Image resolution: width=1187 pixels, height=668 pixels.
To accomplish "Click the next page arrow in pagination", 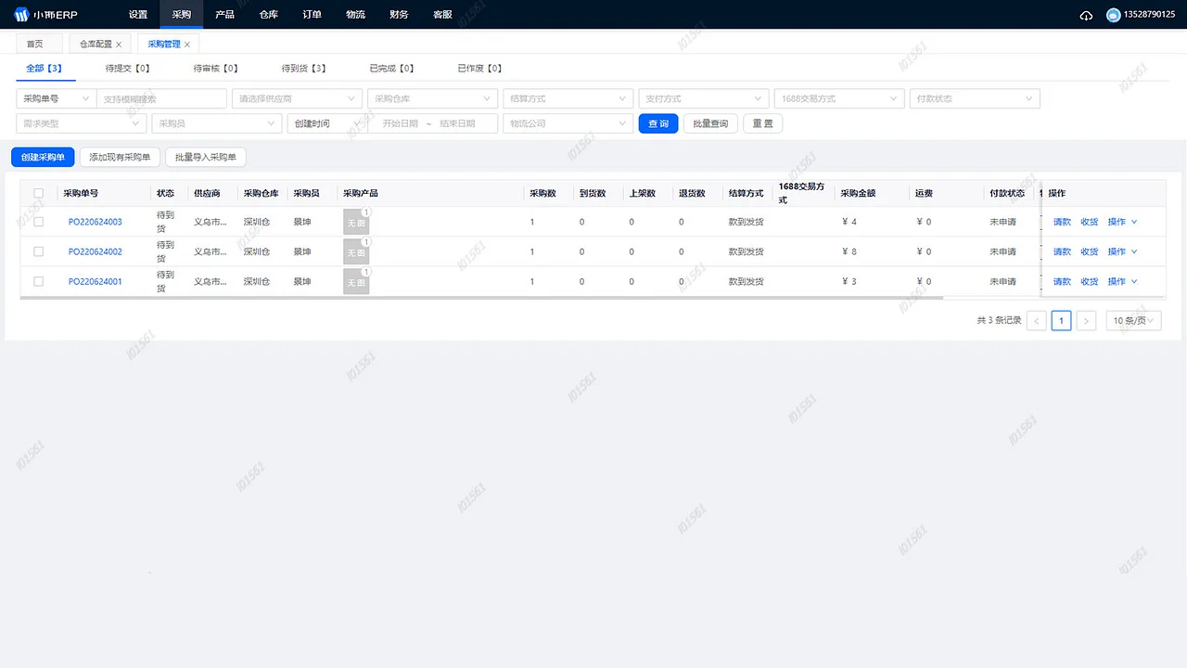I will 1085,320.
